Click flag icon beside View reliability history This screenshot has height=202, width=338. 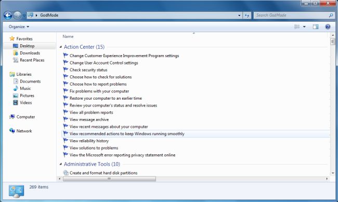[66, 141]
